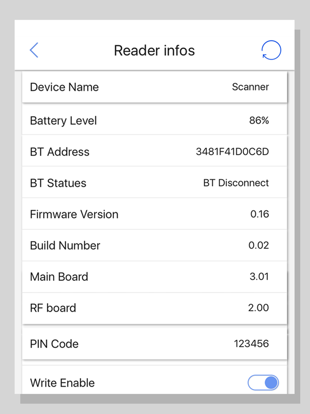Tap the BT Statues row

155,183
